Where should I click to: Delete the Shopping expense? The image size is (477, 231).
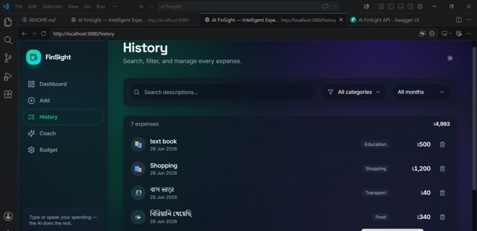pos(442,169)
